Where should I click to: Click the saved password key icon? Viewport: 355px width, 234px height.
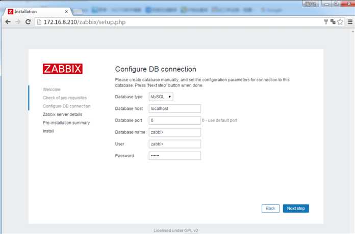(326, 22)
